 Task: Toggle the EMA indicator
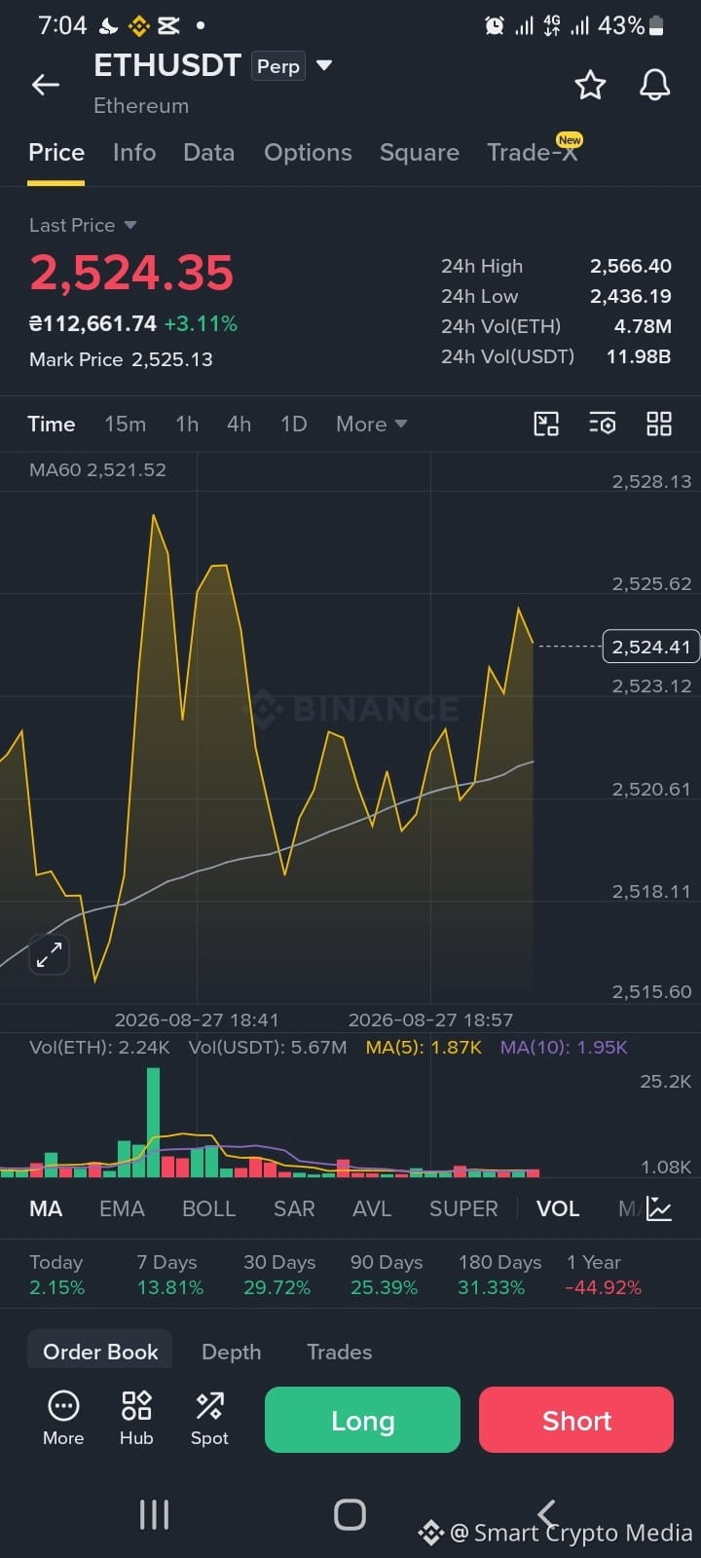tap(122, 1208)
